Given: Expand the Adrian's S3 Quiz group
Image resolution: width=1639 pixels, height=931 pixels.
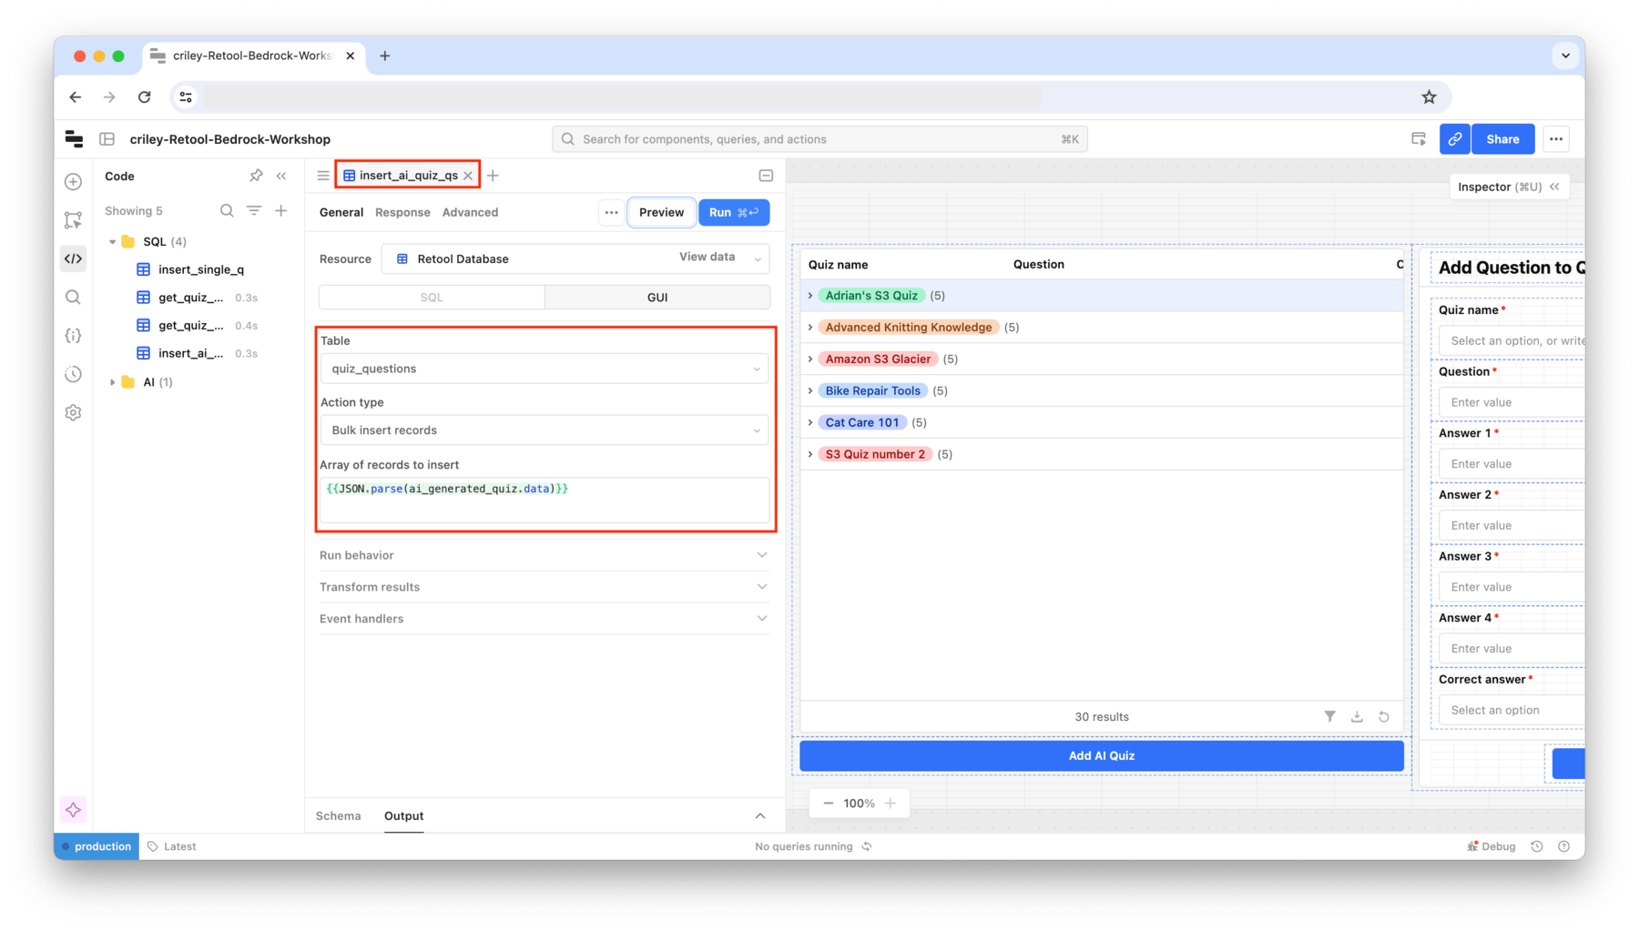Looking at the screenshot, I should [810, 296].
